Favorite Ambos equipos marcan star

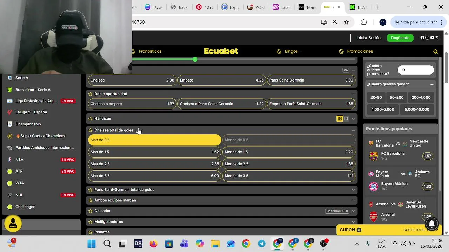[x=90, y=200]
